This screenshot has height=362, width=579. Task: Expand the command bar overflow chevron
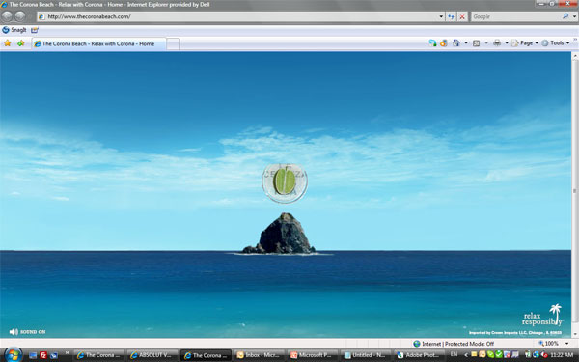tap(575, 40)
